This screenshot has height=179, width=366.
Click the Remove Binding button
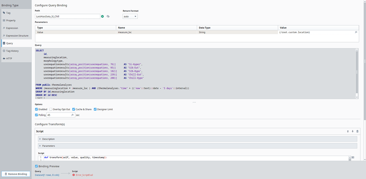[16, 174]
